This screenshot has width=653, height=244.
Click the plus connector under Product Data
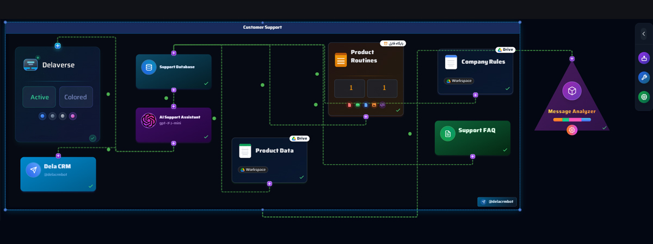tap(269, 184)
